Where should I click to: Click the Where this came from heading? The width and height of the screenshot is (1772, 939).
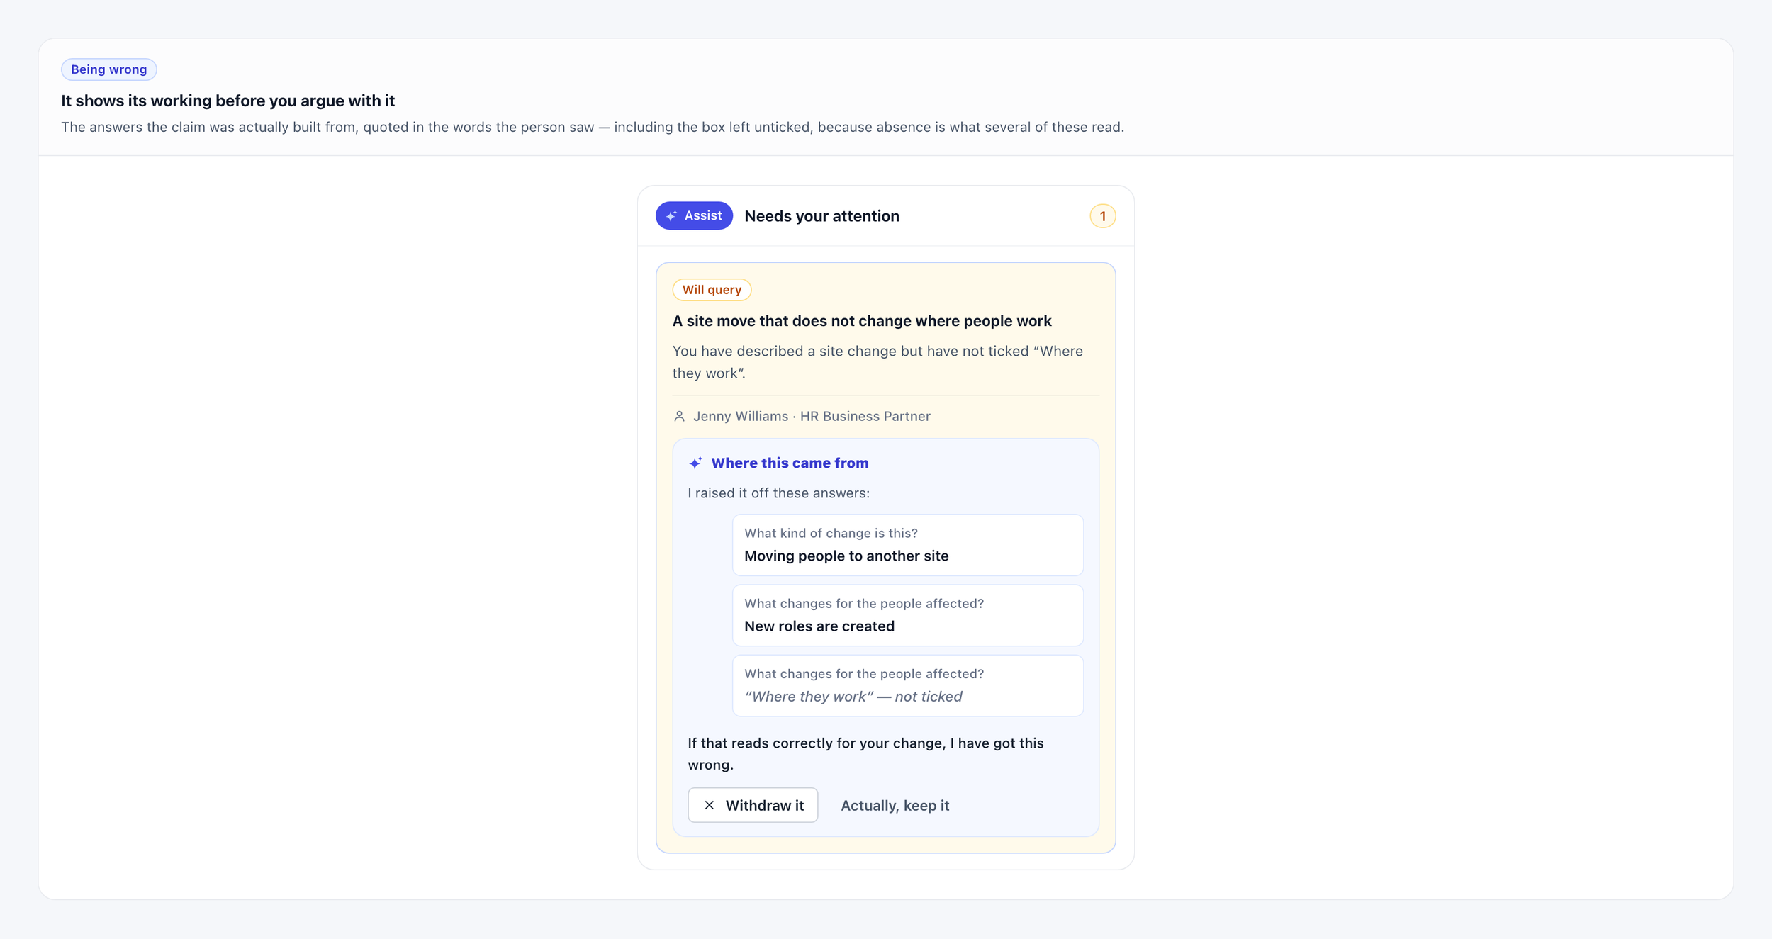click(x=790, y=463)
